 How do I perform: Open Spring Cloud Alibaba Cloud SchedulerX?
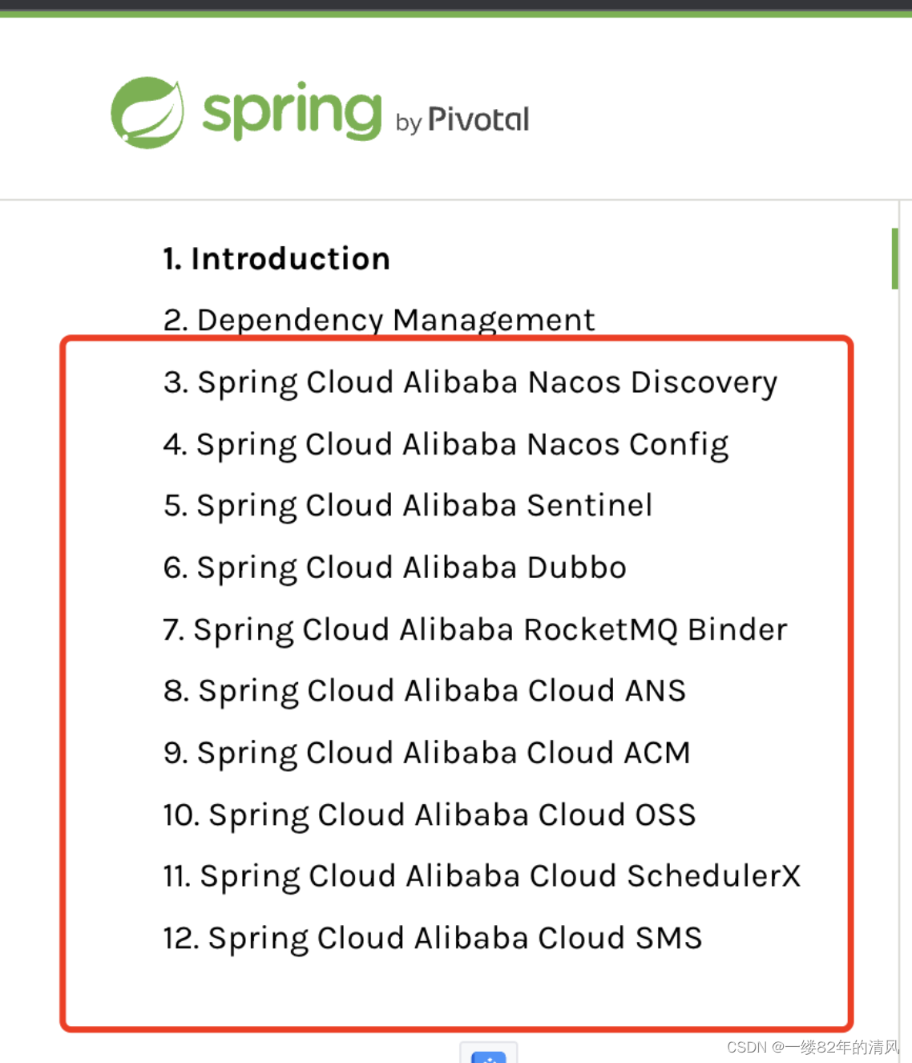point(481,876)
